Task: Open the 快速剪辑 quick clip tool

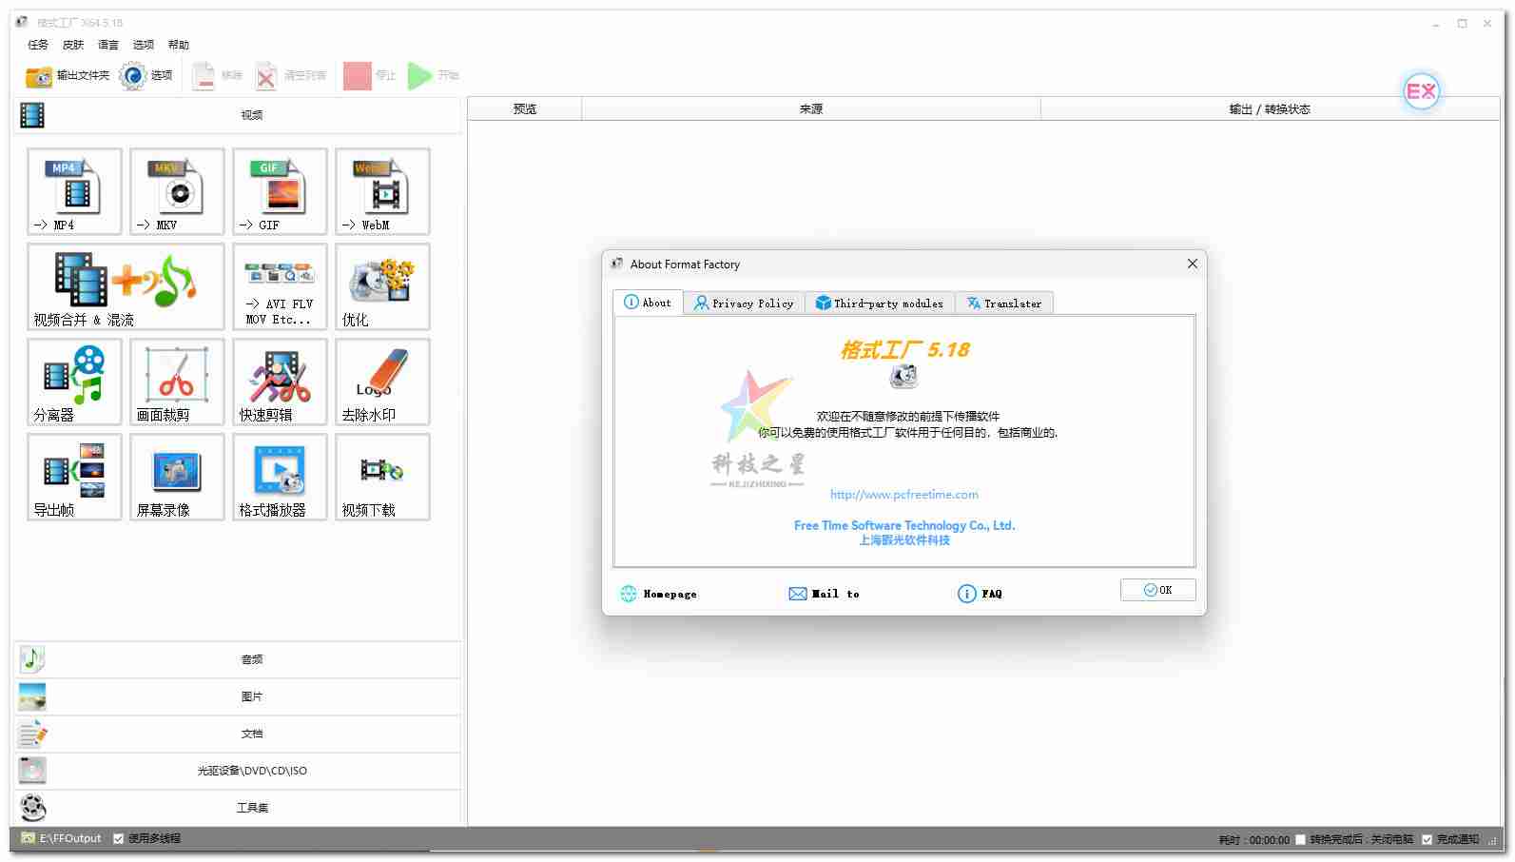Action: click(x=280, y=382)
